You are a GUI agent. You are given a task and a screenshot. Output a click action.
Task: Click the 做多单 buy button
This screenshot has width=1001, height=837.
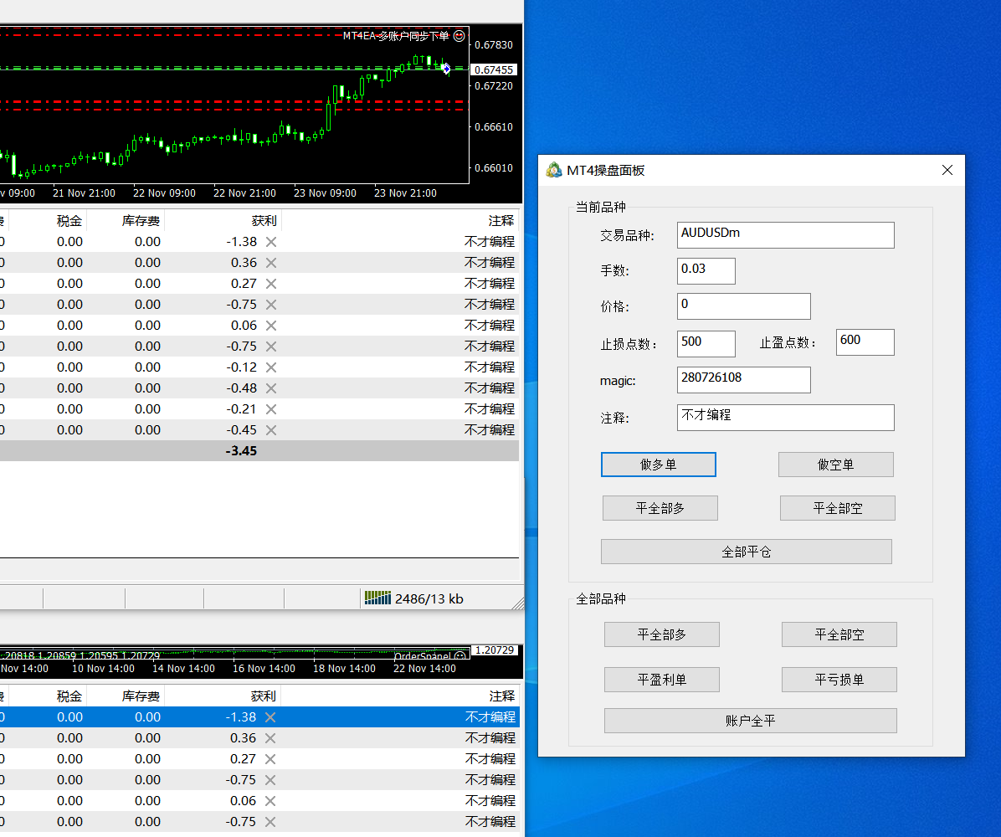tap(658, 465)
